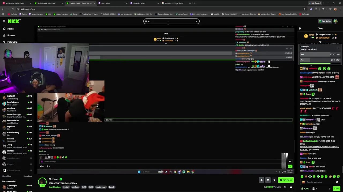Viewport: 343px width, 192px height.
Task: Click Show Less in sidebar
Action: [x=28, y=176]
